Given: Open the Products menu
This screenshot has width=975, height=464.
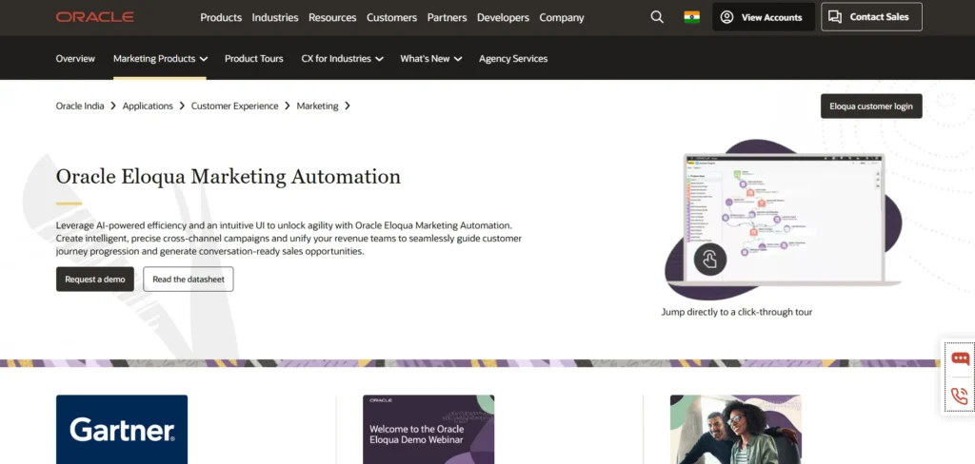Looking at the screenshot, I should coord(221,17).
